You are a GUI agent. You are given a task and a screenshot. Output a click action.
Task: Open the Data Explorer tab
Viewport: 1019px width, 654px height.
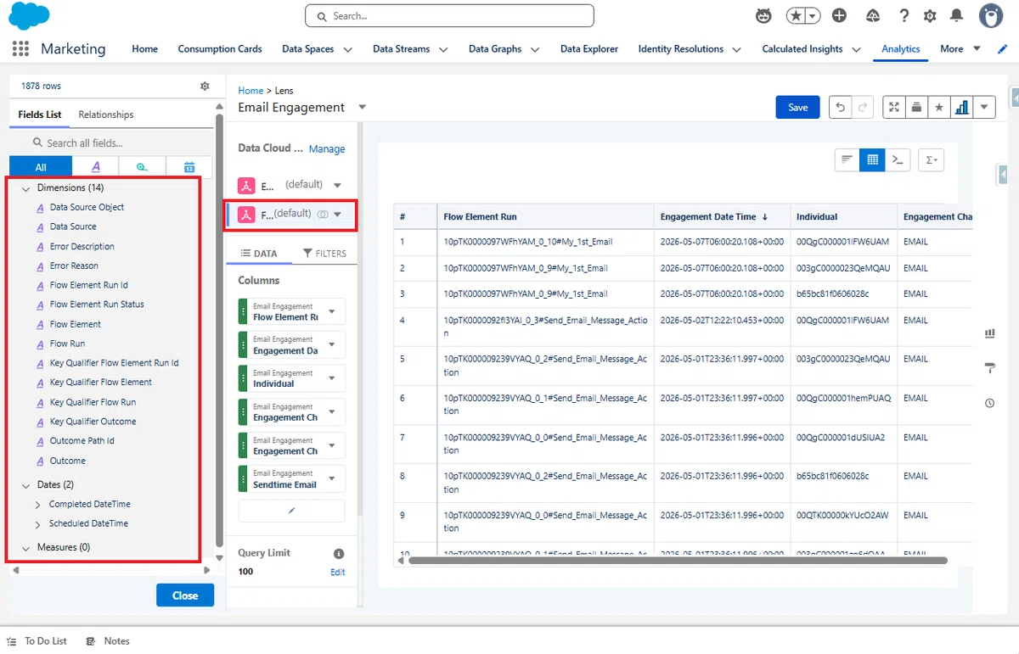pos(589,49)
